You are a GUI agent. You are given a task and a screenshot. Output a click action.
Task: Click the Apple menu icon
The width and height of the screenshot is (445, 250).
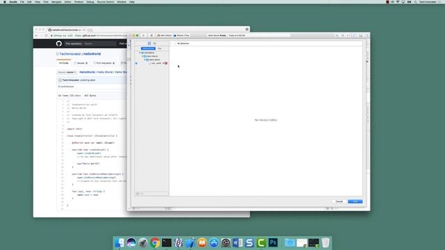pyautogui.click(x=5, y=1)
